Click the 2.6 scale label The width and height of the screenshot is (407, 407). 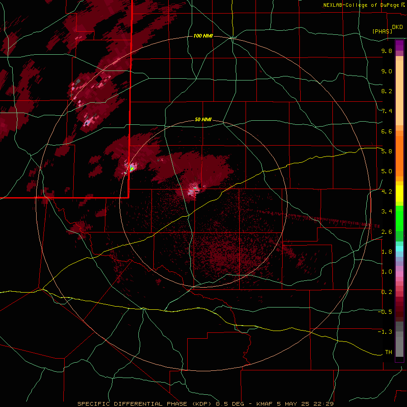click(387, 232)
